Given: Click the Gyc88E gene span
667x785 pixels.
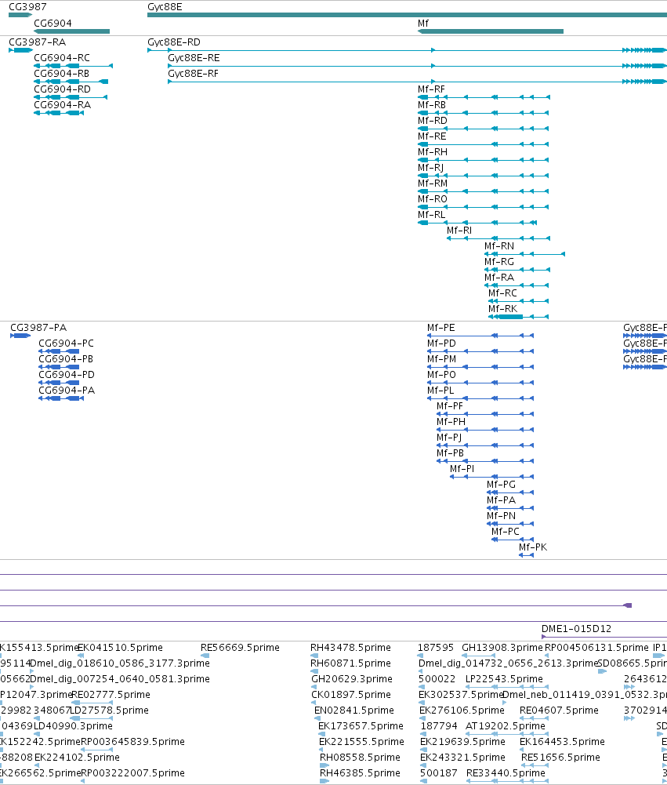Looking at the screenshot, I should coord(407,15).
